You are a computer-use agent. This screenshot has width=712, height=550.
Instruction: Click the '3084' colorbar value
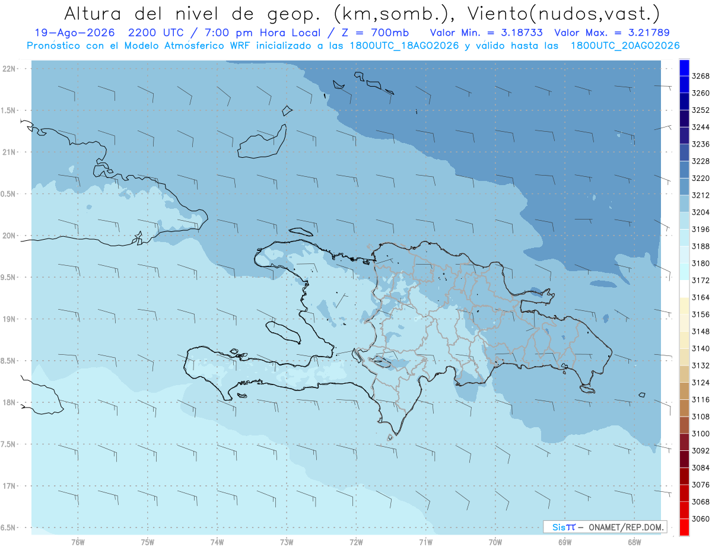click(701, 468)
